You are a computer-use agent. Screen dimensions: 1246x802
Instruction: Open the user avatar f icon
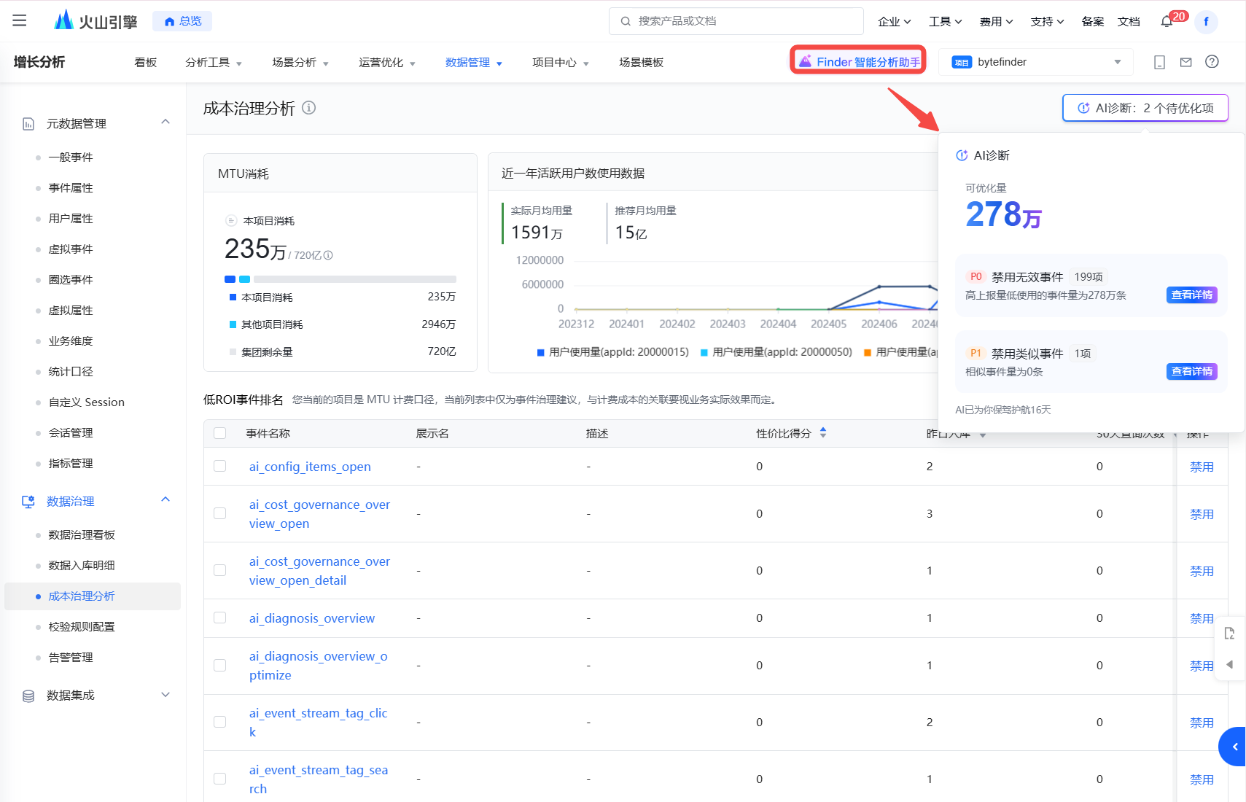coord(1206,21)
